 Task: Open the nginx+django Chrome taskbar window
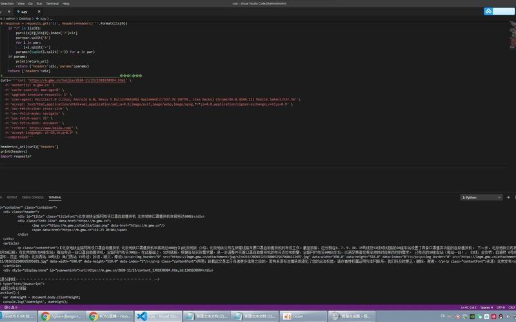(64, 317)
